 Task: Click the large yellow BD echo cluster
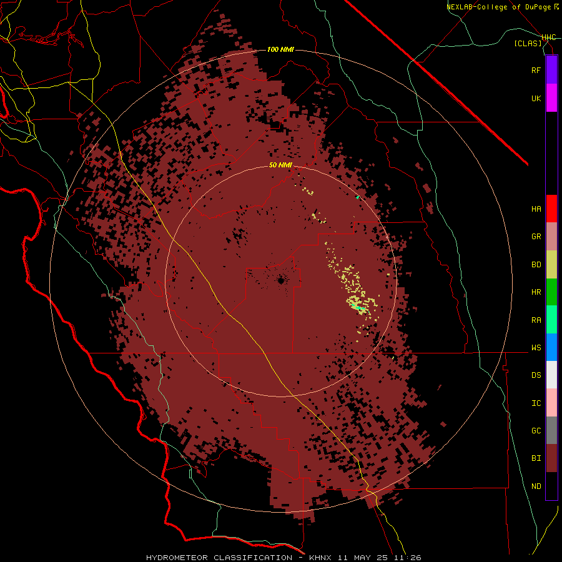click(x=358, y=305)
